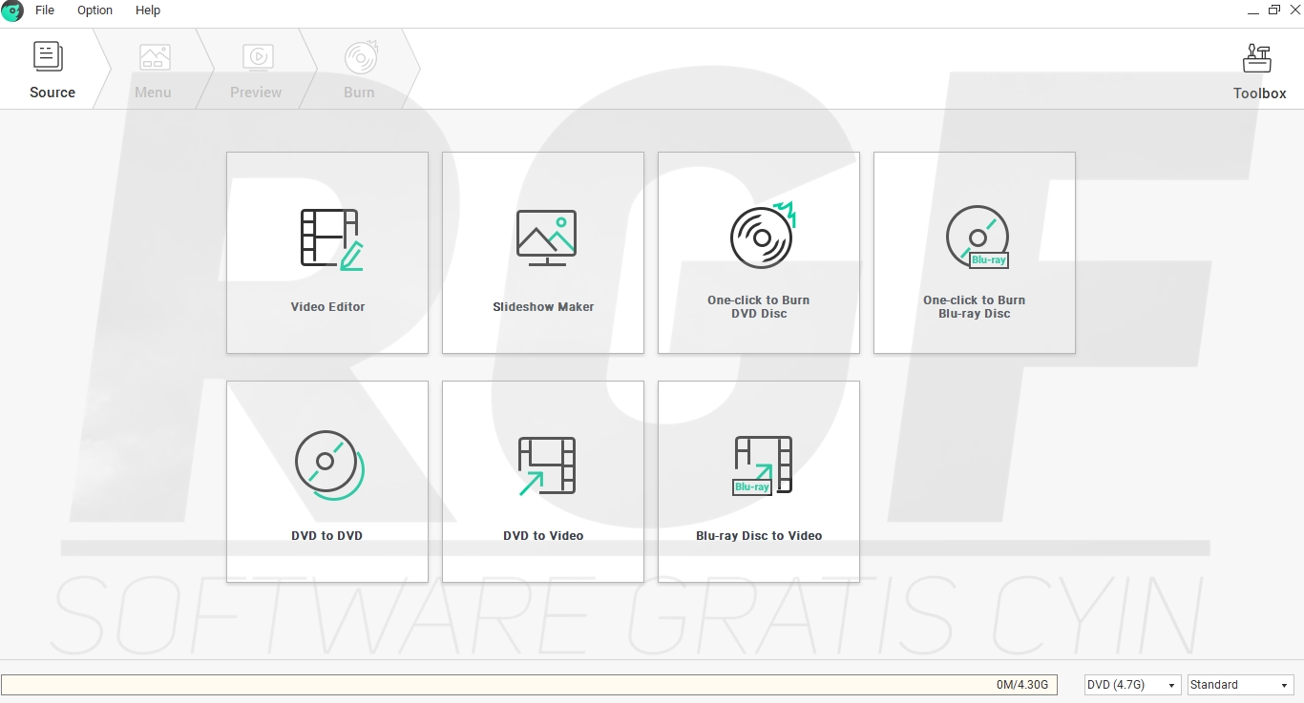
Task: Click the Blu-ray Disc to Video label
Action: (759, 536)
